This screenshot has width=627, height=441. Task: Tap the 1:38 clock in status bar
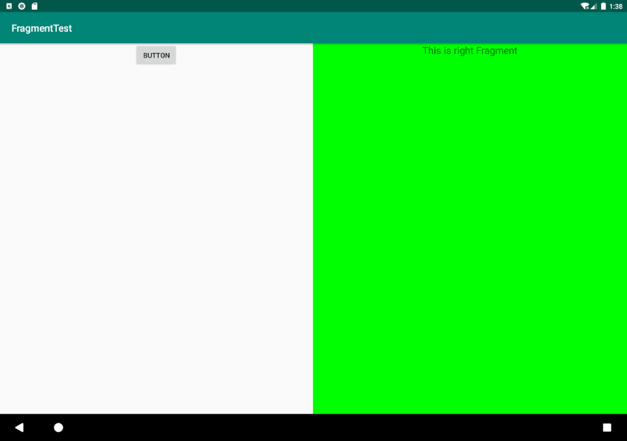coord(616,7)
